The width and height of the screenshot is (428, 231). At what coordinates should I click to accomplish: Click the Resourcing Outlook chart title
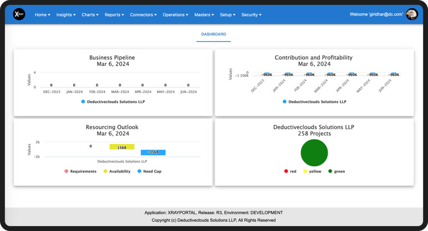tap(112, 127)
